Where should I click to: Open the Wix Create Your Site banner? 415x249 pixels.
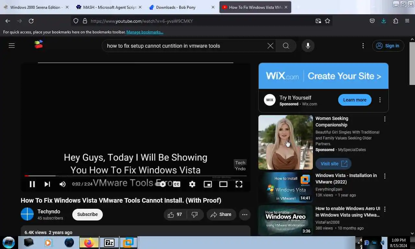(323, 76)
